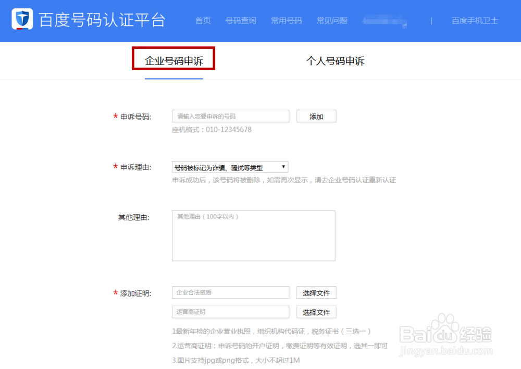Open the 常见问题 navigation item
This screenshot has width=521, height=369.
(331, 21)
